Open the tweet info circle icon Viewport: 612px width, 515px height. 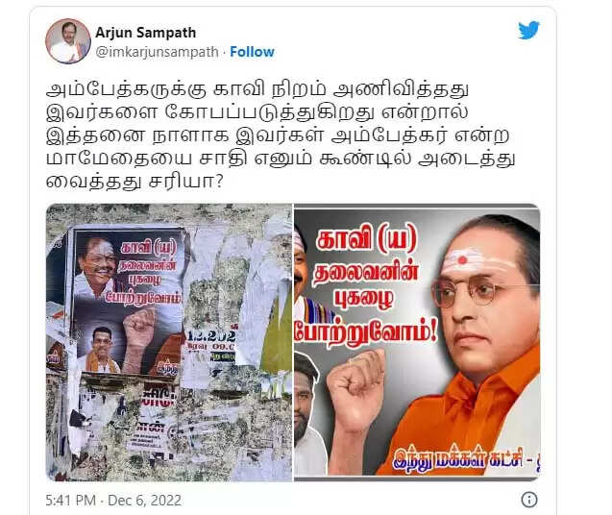coord(529,500)
